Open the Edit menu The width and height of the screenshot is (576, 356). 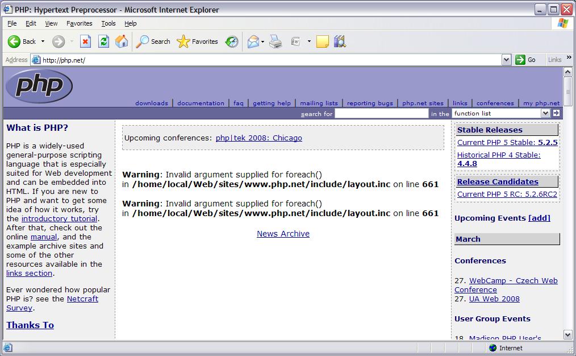[31, 23]
